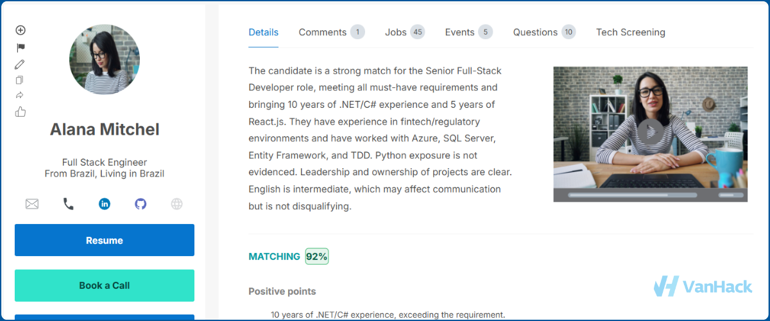Click the copy icon in sidebar
Viewport: 770px width, 321px height.
point(20,80)
